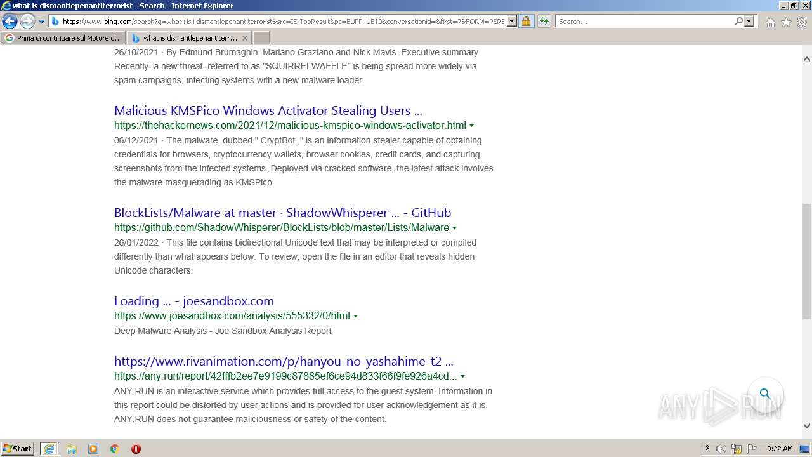Click the IE logo in title bar

point(6,6)
